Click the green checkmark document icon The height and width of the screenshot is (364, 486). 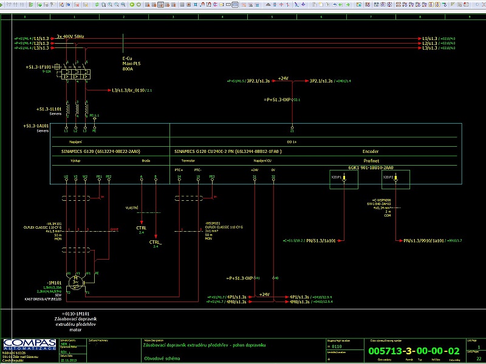tap(40, 5)
